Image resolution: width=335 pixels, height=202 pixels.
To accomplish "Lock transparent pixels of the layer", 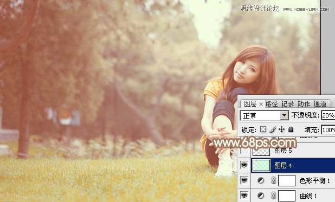I will [x=263, y=129].
